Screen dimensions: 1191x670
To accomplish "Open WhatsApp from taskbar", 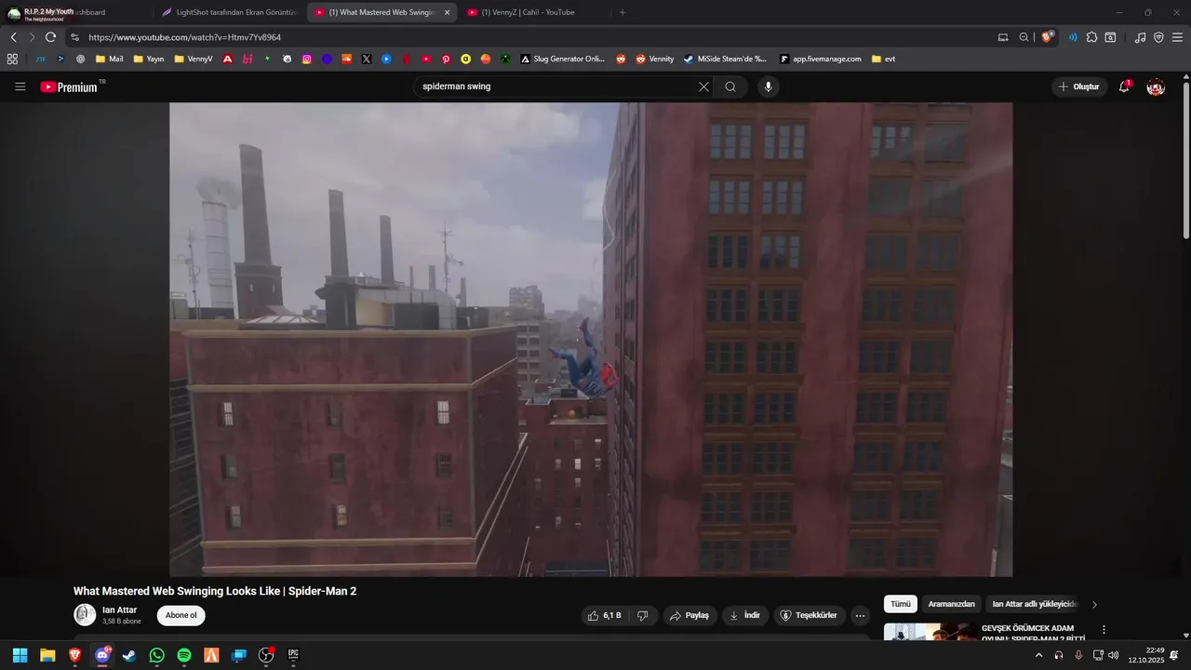I will [x=156, y=655].
